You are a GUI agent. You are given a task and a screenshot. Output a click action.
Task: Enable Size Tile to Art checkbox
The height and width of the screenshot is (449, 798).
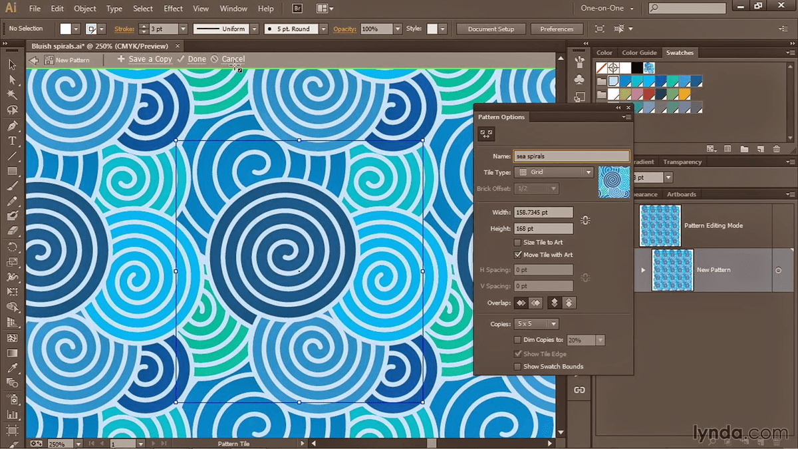[x=518, y=243]
